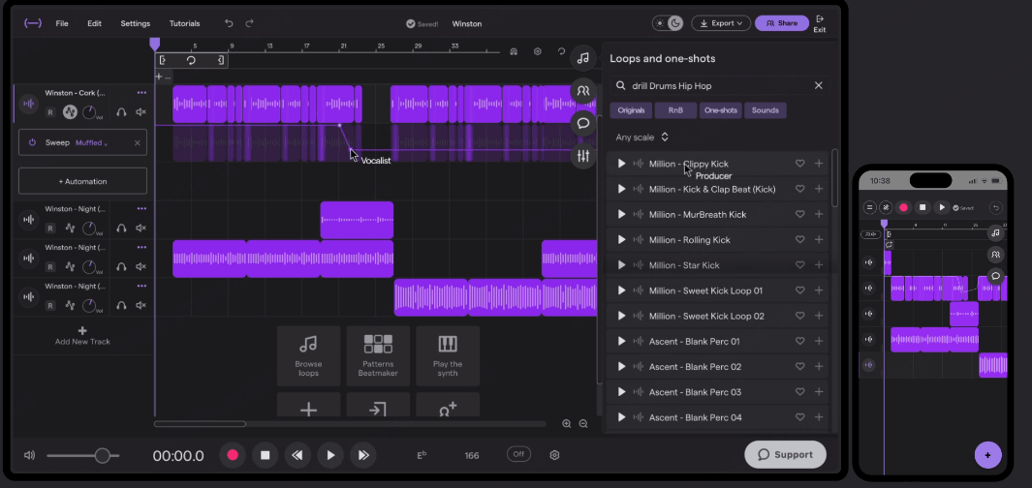Open the chat bubble icon
1032x488 pixels.
click(x=582, y=123)
